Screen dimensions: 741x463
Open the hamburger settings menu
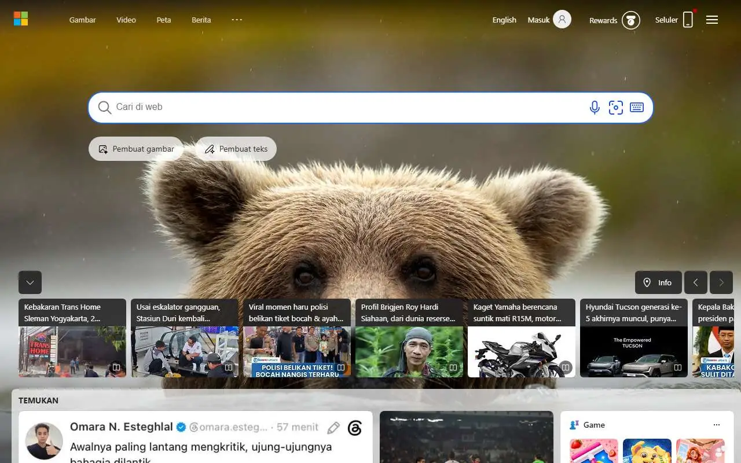tap(712, 20)
